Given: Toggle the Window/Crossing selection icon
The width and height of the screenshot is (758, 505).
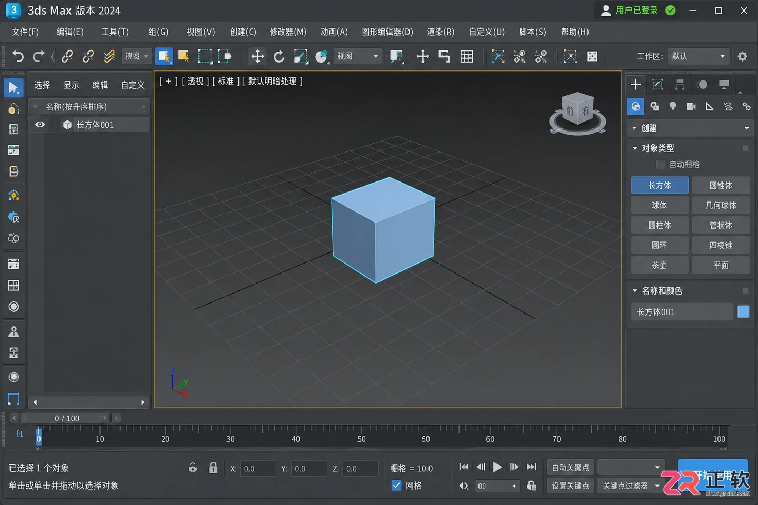Looking at the screenshot, I should click(x=225, y=56).
